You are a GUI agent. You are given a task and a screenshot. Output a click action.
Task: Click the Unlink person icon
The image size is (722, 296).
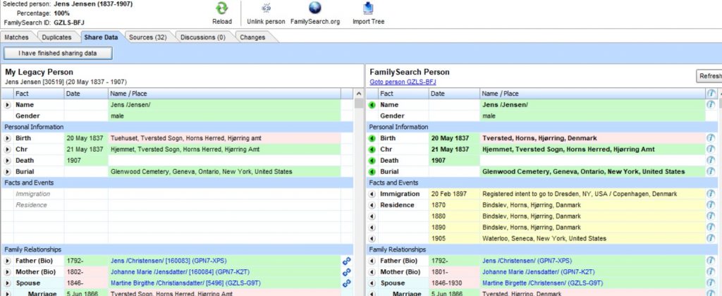266,8
